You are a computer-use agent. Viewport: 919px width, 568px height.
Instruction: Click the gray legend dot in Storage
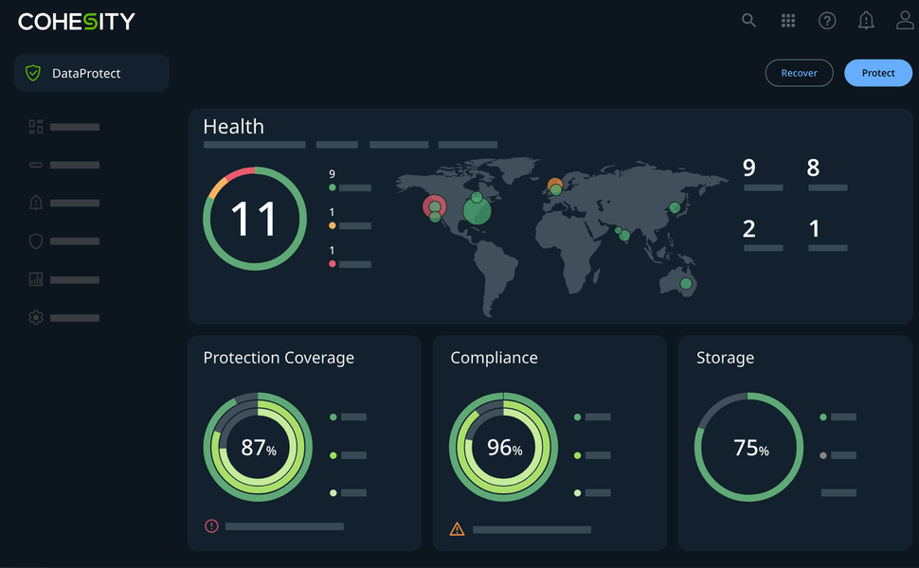(823, 455)
